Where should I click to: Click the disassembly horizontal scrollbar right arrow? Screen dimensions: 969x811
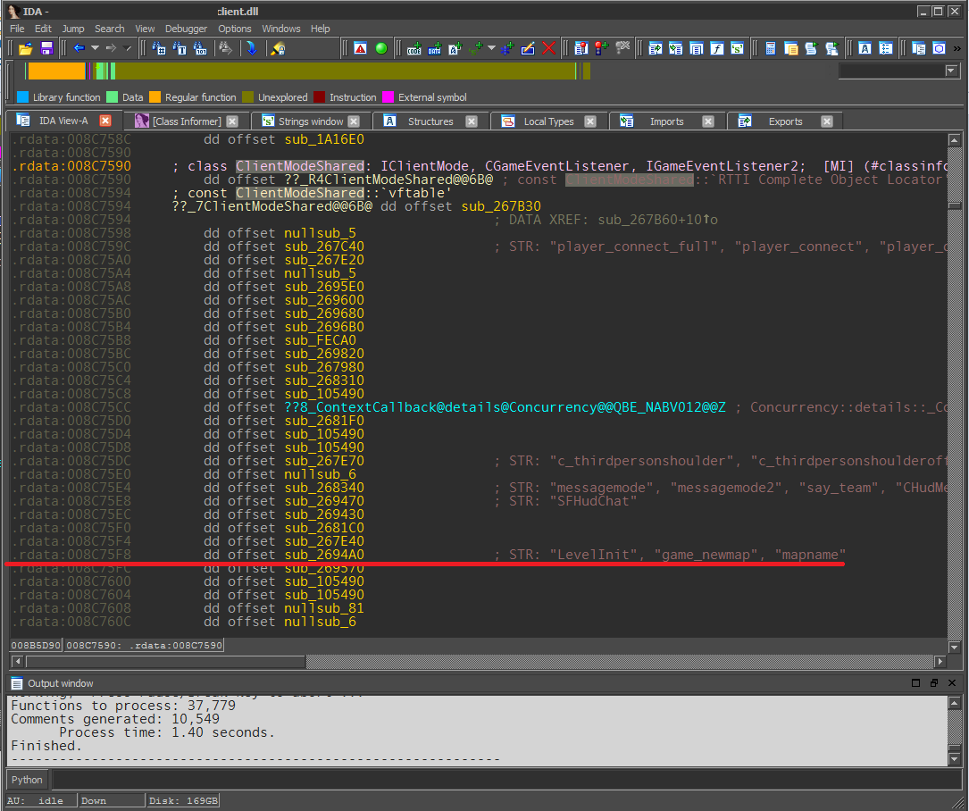pyautogui.click(x=940, y=662)
